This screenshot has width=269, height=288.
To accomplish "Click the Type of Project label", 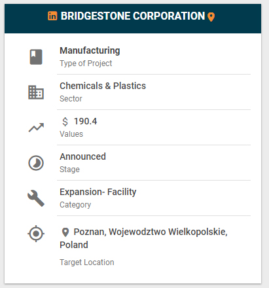I will click(86, 63).
